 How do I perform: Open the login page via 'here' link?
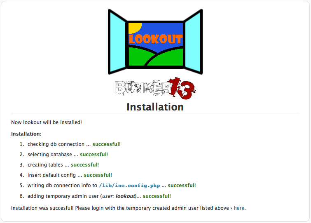239,208
